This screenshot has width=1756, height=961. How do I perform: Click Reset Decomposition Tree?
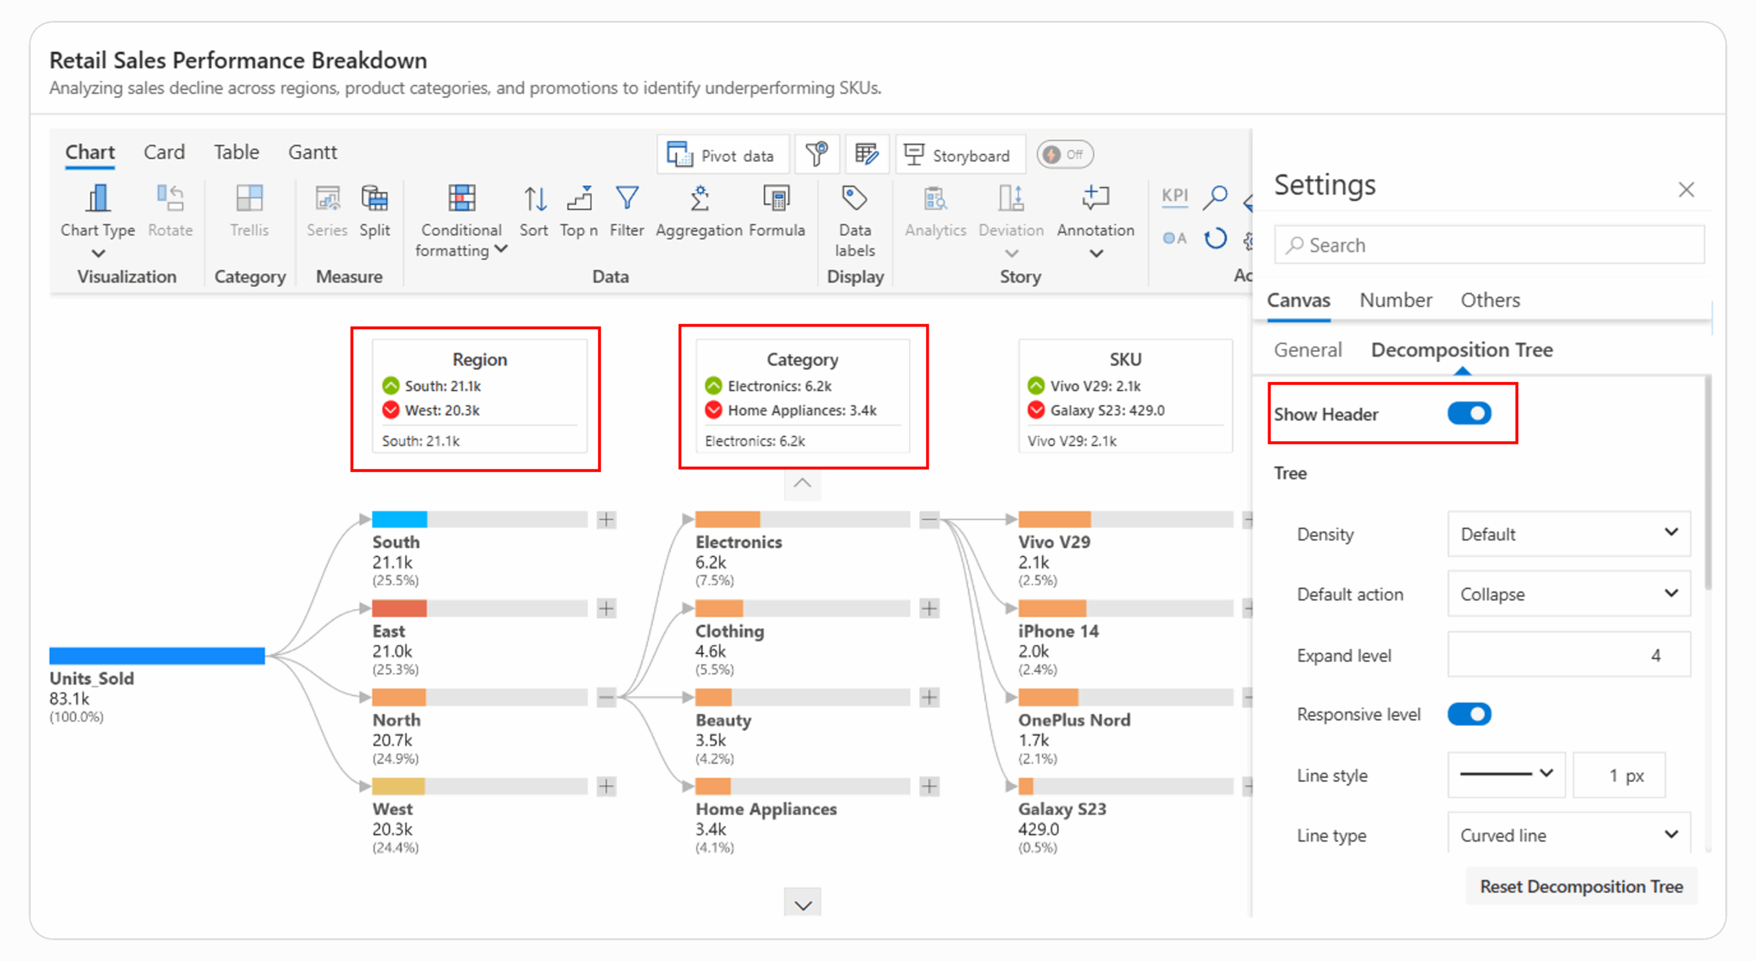coord(1580,886)
